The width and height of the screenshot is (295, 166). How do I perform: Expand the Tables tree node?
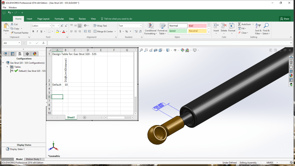pos(8,67)
